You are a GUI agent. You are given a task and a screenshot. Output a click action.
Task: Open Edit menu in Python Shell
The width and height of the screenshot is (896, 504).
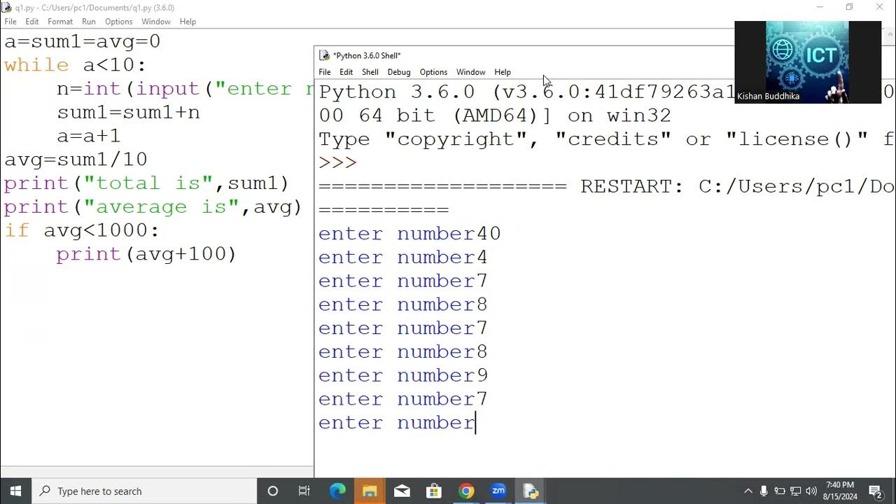click(x=346, y=72)
